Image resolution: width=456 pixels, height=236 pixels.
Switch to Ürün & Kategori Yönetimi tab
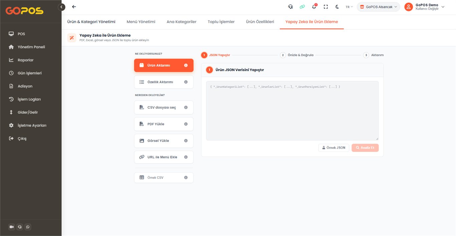[91, 22]
